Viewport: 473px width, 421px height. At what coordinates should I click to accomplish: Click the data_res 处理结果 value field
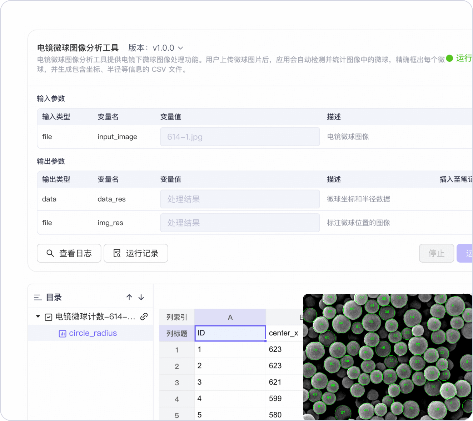point(240,199)
